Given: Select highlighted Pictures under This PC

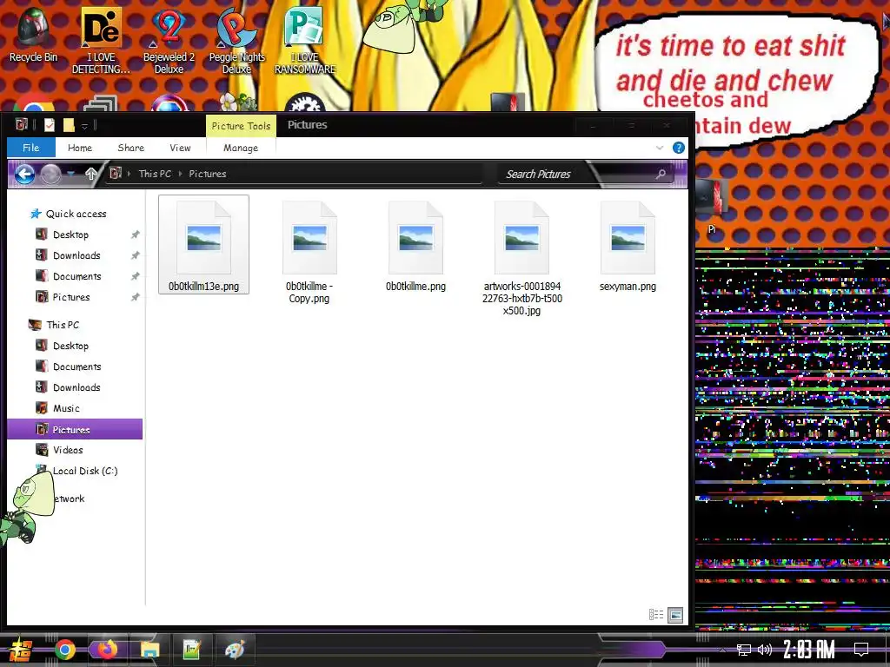Looking at the screenshot, I should (x=75, y=429).
